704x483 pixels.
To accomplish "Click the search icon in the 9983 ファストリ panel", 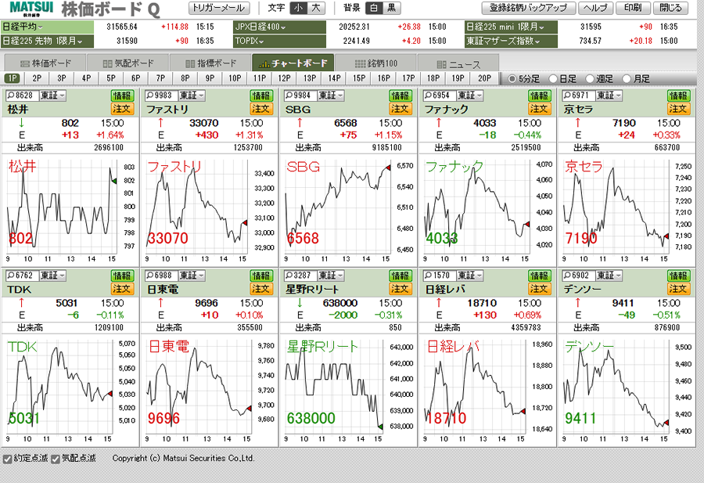I will pos(149,96).
